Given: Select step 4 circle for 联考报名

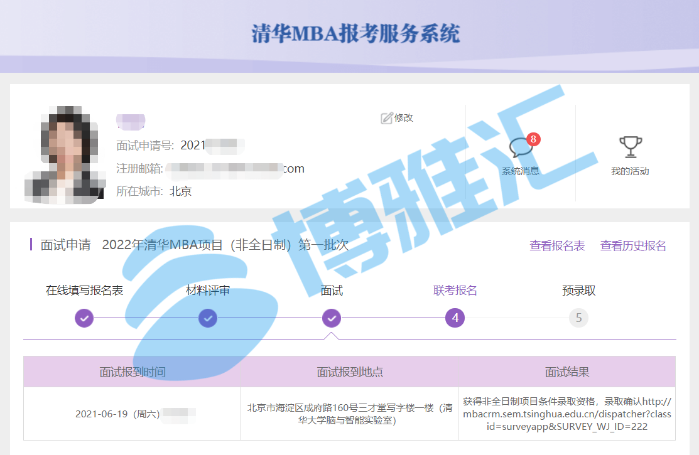Looking at the screenshot, I should (455, 318).
